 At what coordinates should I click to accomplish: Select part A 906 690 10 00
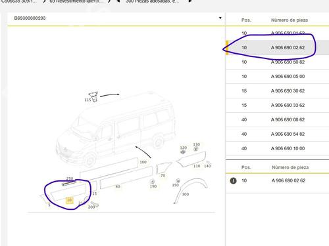point(278,148)
